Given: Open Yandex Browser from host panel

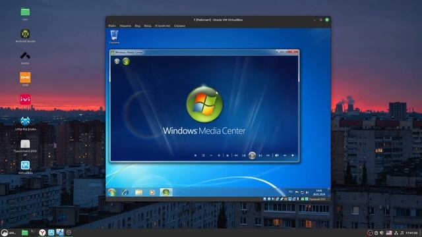Looking at the screenshot, I should coord(42,232).
